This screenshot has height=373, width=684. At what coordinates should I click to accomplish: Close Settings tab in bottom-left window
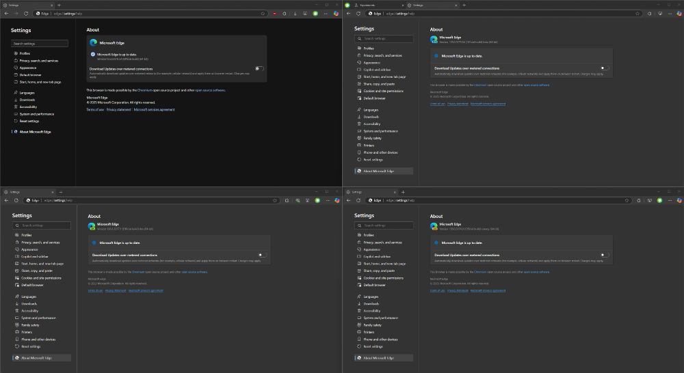pos(53,192)
